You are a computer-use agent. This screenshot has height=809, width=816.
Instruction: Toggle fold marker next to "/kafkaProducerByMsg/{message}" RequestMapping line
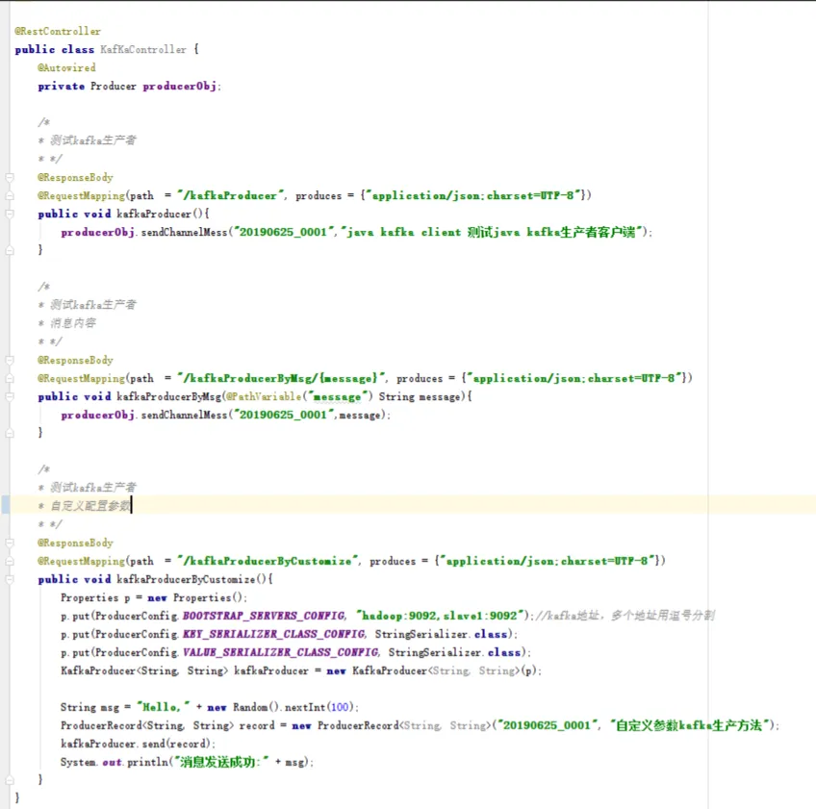point(10,378)
